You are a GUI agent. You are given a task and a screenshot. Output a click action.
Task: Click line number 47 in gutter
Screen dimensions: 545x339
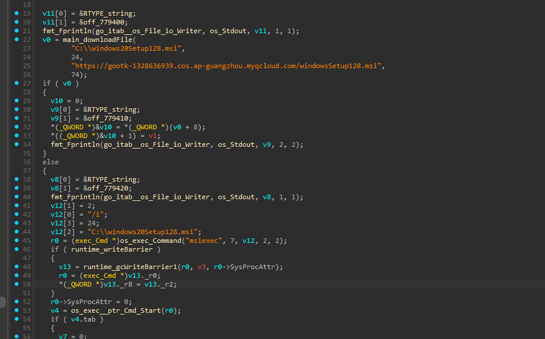click(27, 258)
